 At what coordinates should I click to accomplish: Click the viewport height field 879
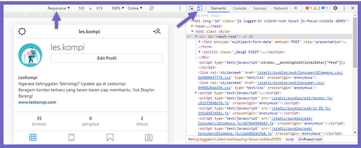click(x=99, y=8)
